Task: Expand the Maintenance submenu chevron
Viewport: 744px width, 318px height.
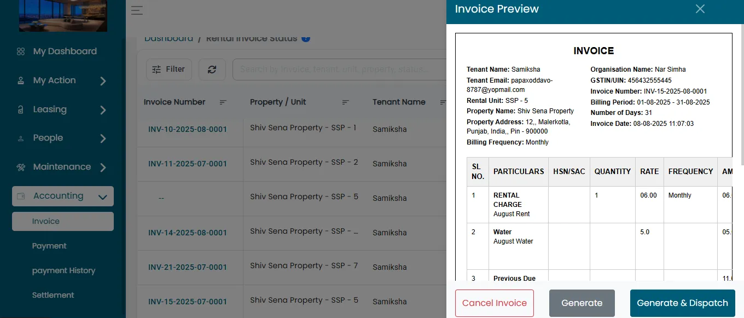Action: (103, 167)
